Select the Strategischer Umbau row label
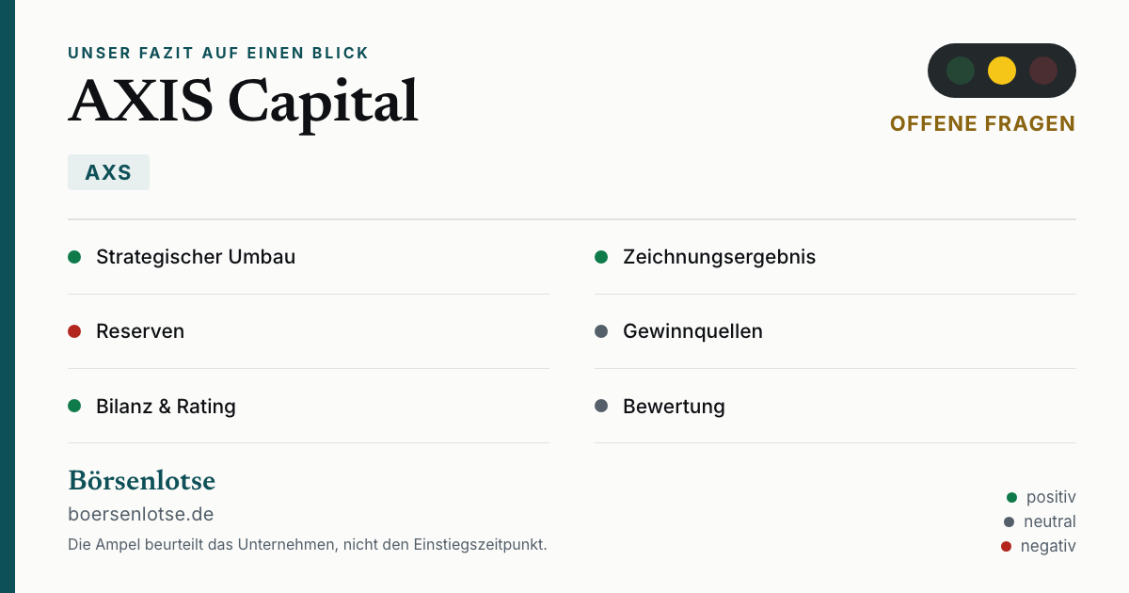 (196, 257)
